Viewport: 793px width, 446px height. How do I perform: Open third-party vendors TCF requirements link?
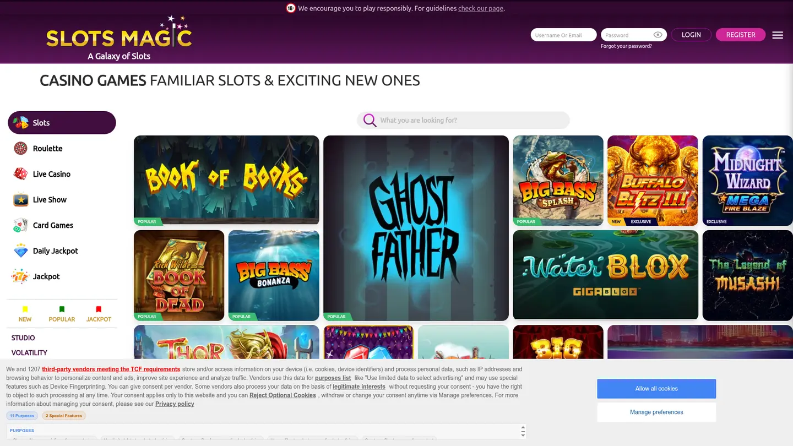coord(111,369)
